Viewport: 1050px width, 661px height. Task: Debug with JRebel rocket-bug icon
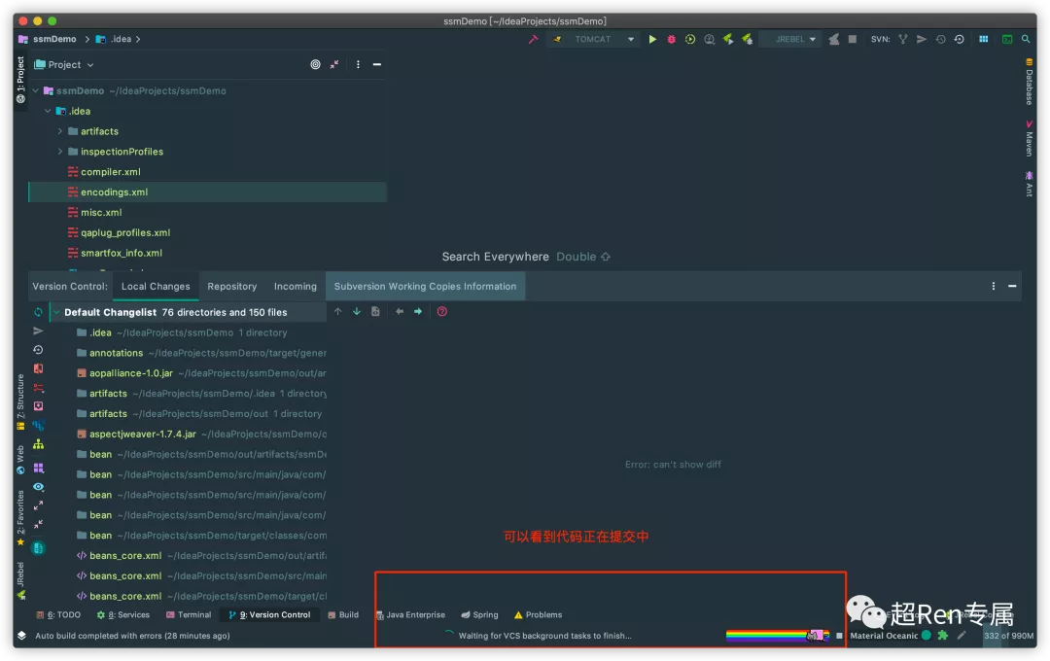[x=747, y=39]
